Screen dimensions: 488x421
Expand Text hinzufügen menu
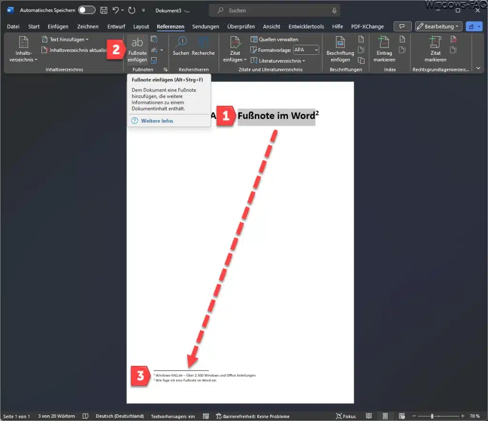click(65, 39)
